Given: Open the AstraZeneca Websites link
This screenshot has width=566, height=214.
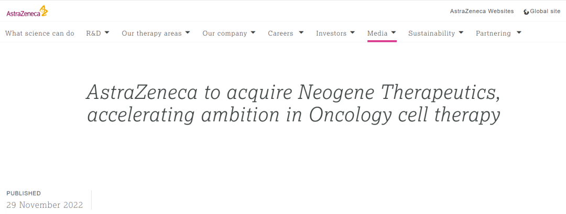Looking at the screenshot, I should pos(482,12).
